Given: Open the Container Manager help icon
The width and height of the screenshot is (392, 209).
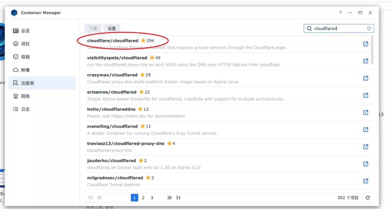Looking at the screenshot, I should (x=340, y=13).
